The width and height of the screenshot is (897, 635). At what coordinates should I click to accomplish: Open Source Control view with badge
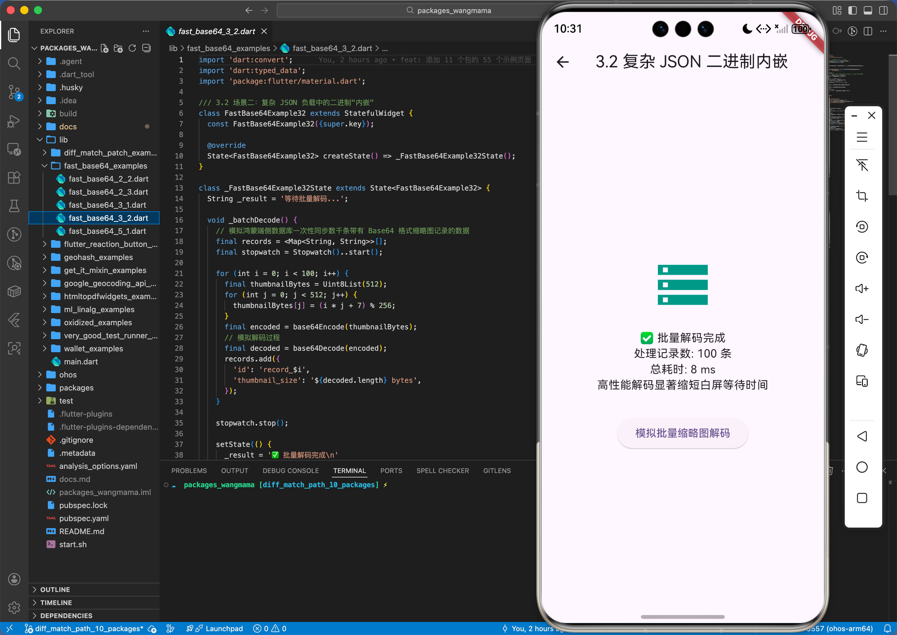pos(14,92)
